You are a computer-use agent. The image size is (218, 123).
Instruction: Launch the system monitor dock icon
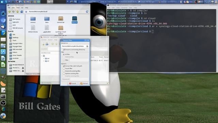click(x=3, y=52)
